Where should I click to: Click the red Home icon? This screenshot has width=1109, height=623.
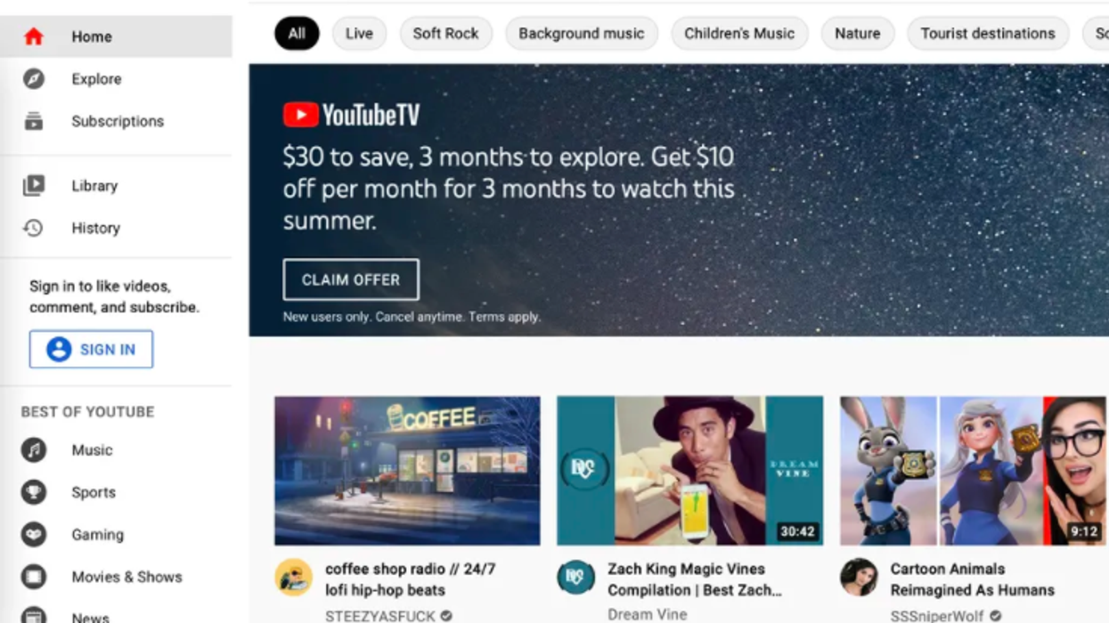click(x=34, y=36)
